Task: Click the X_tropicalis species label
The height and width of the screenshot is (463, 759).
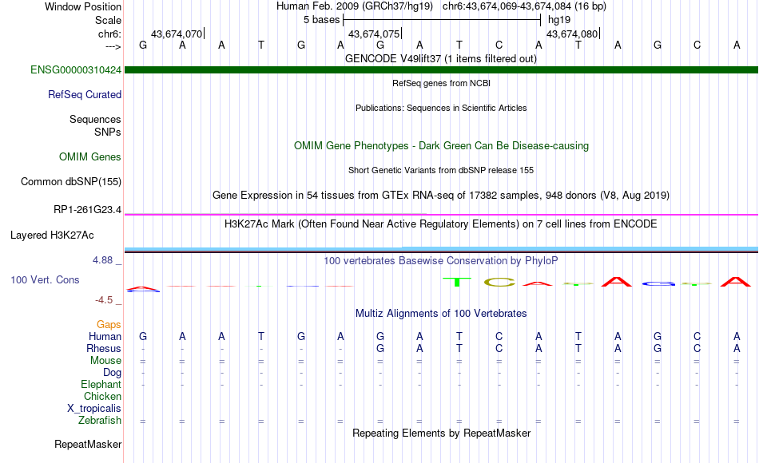Action: click(x=94, y=409)
